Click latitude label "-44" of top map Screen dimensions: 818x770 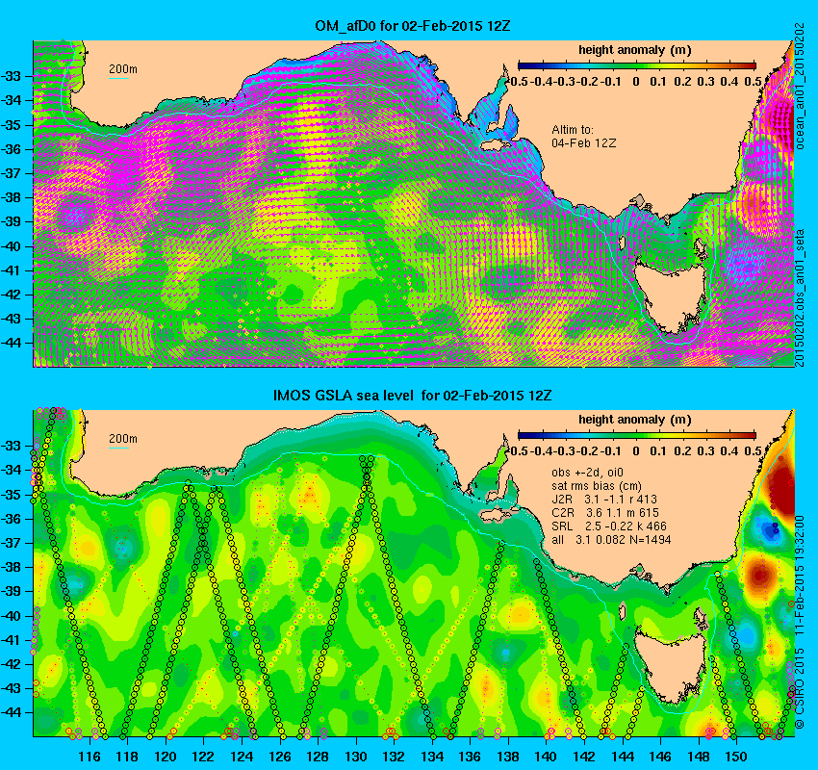click(11, 344)
